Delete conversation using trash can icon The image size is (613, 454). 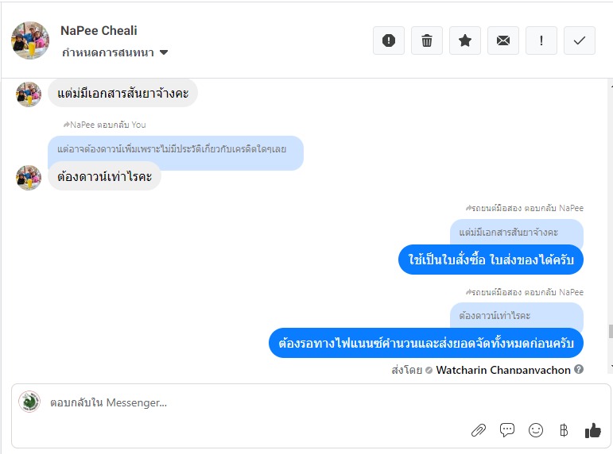[426, 40]
